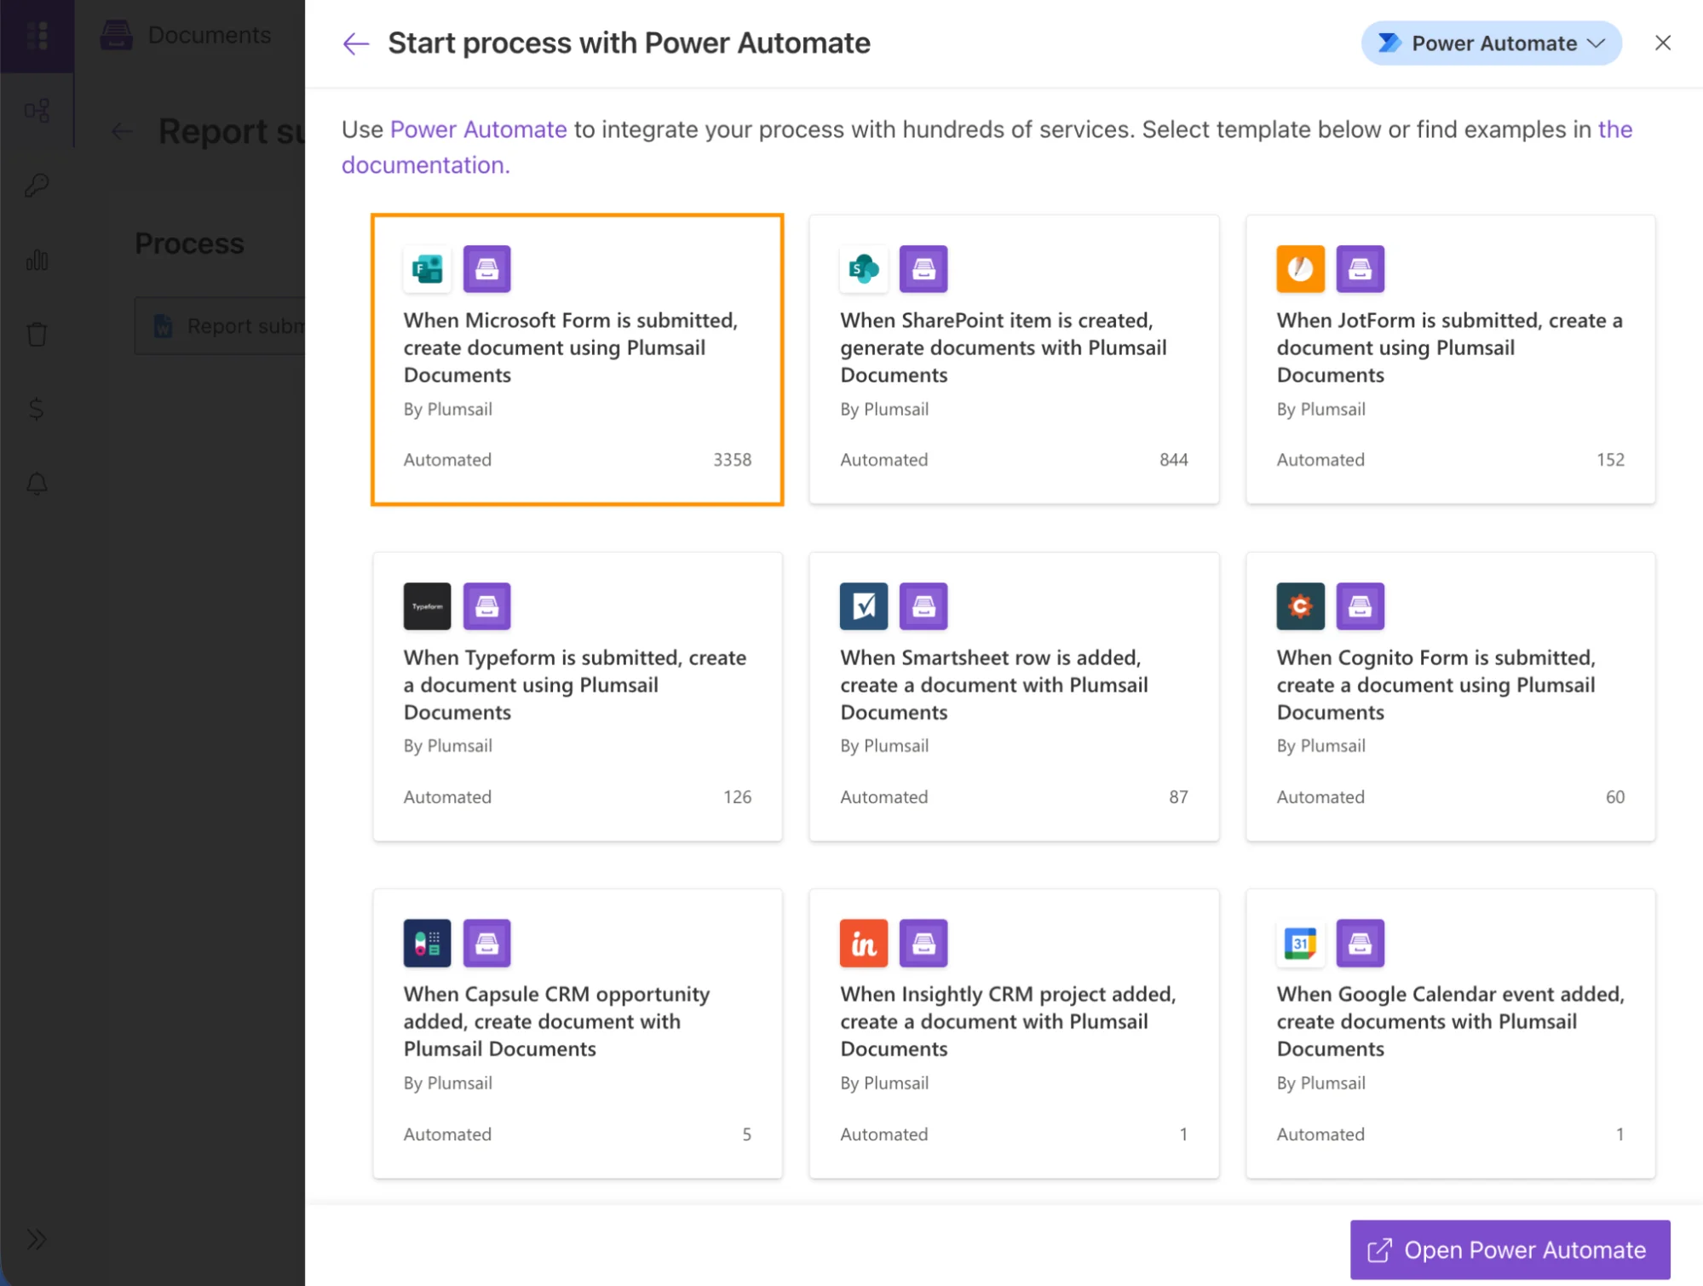Click the Capsule CRM icon
The width and height of the screenshot is (1703, 1286).
[427, 943]
